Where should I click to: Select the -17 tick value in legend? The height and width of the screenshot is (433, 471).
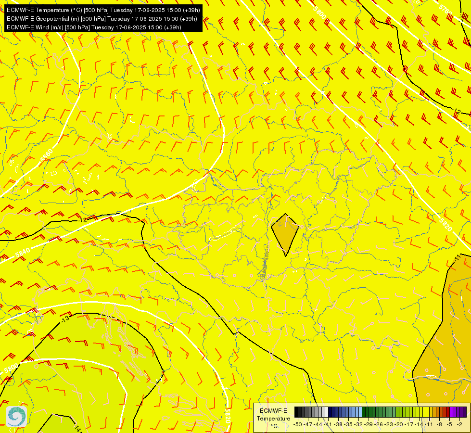pyautogui.click(x=409, y=424)
